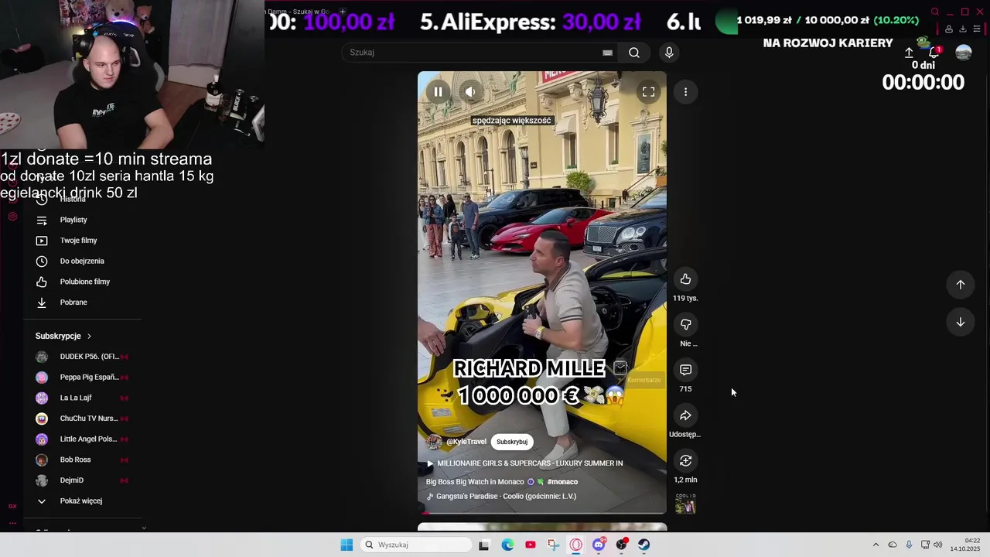Image resolution: width=990 pixels, height=557 pixels.
Task: Open Task View on the taskbar
Action: pos(484,545)
